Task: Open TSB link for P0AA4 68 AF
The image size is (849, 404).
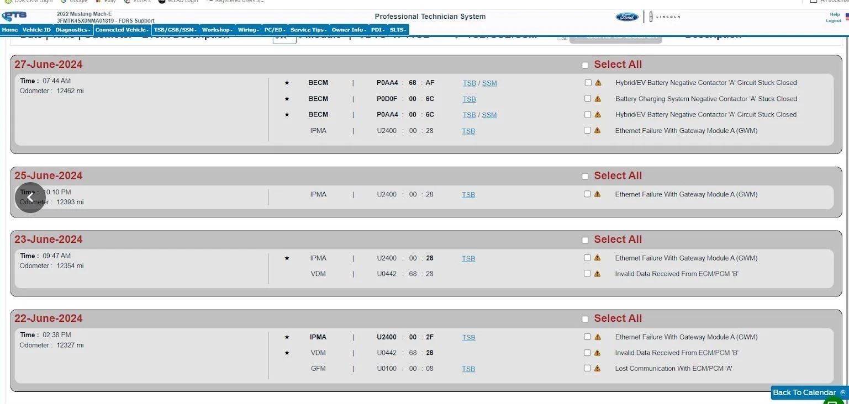Action: coord(470,83)
